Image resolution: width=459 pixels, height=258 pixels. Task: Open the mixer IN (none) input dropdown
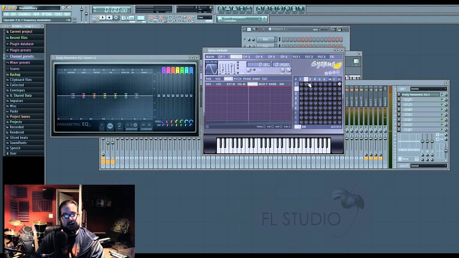coord(429,89)
